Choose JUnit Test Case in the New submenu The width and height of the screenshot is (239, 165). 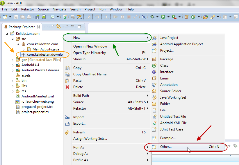coord(188,129)
